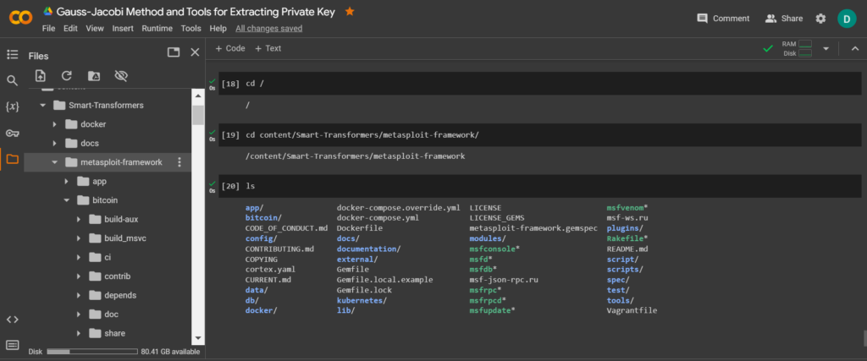The image size is (867, 361).
Task: Expand the ci folder
Action: (x=79, y=257)
